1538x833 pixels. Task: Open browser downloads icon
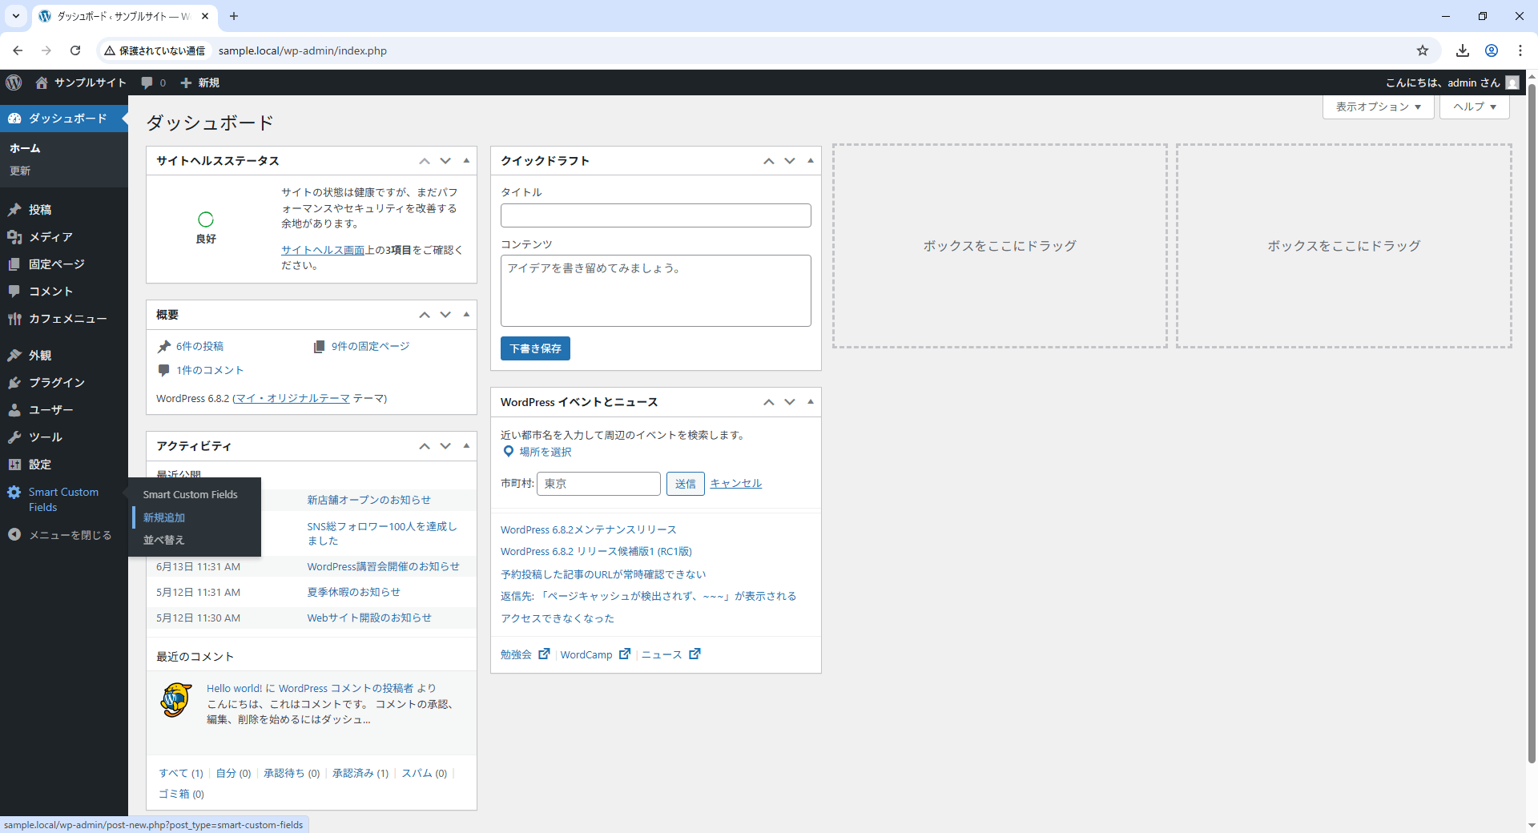[1463, 50]
